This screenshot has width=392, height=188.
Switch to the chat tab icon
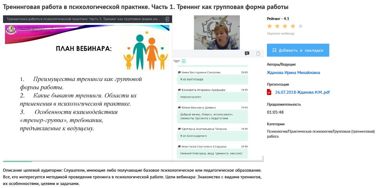pyautogui.click(x=247, y=53)
